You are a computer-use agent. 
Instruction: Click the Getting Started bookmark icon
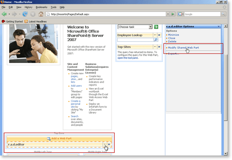click(x=3, y=21)
